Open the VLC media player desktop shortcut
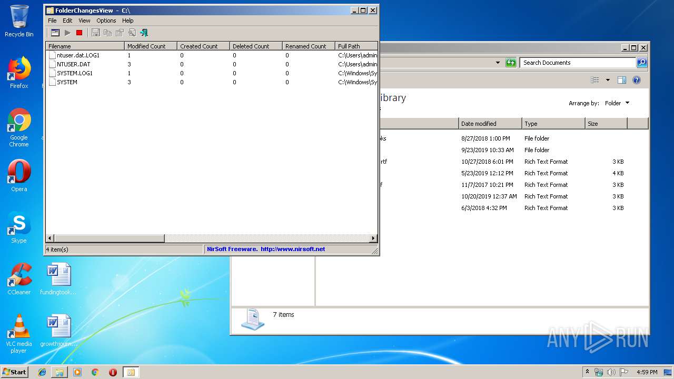Image resolution: width=674 pixels, height=379 pixels. click(x=19, y=334)
